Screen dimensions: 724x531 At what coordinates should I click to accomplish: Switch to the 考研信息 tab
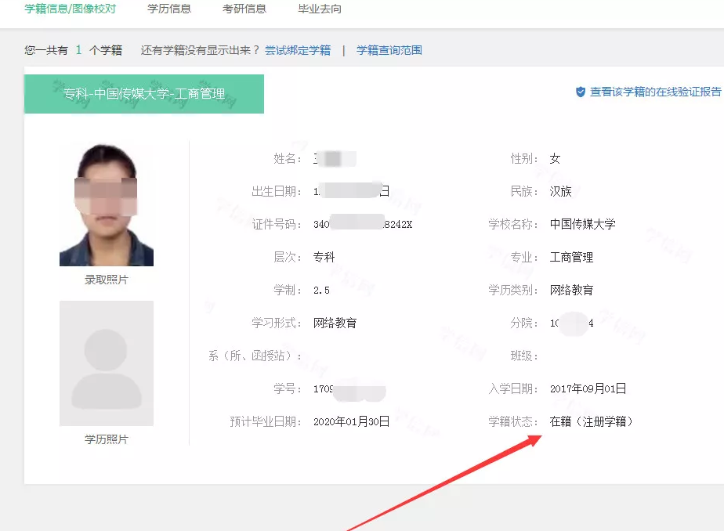coord(244,9)
